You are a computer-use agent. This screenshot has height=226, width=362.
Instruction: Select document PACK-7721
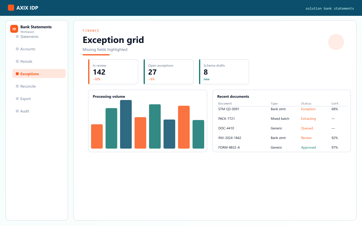point(227,119)
